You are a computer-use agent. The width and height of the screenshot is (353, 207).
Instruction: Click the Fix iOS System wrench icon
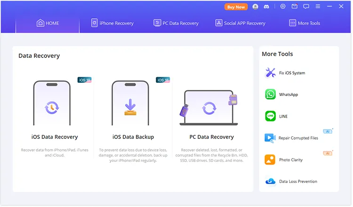[x=270, y=72]
